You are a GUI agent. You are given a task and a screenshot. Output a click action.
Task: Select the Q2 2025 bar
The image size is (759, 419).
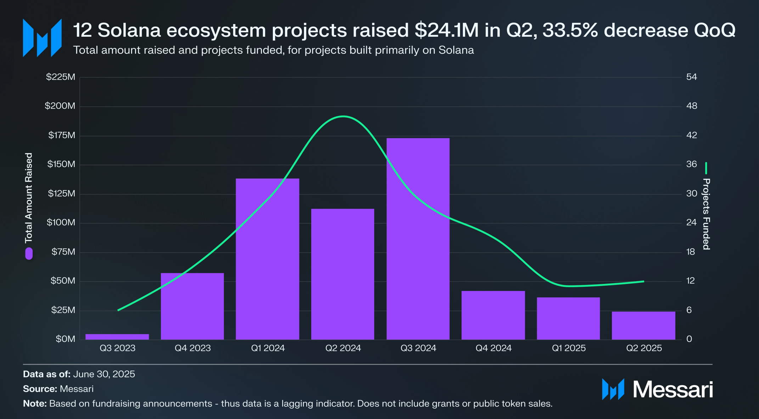tap(643, 325)
